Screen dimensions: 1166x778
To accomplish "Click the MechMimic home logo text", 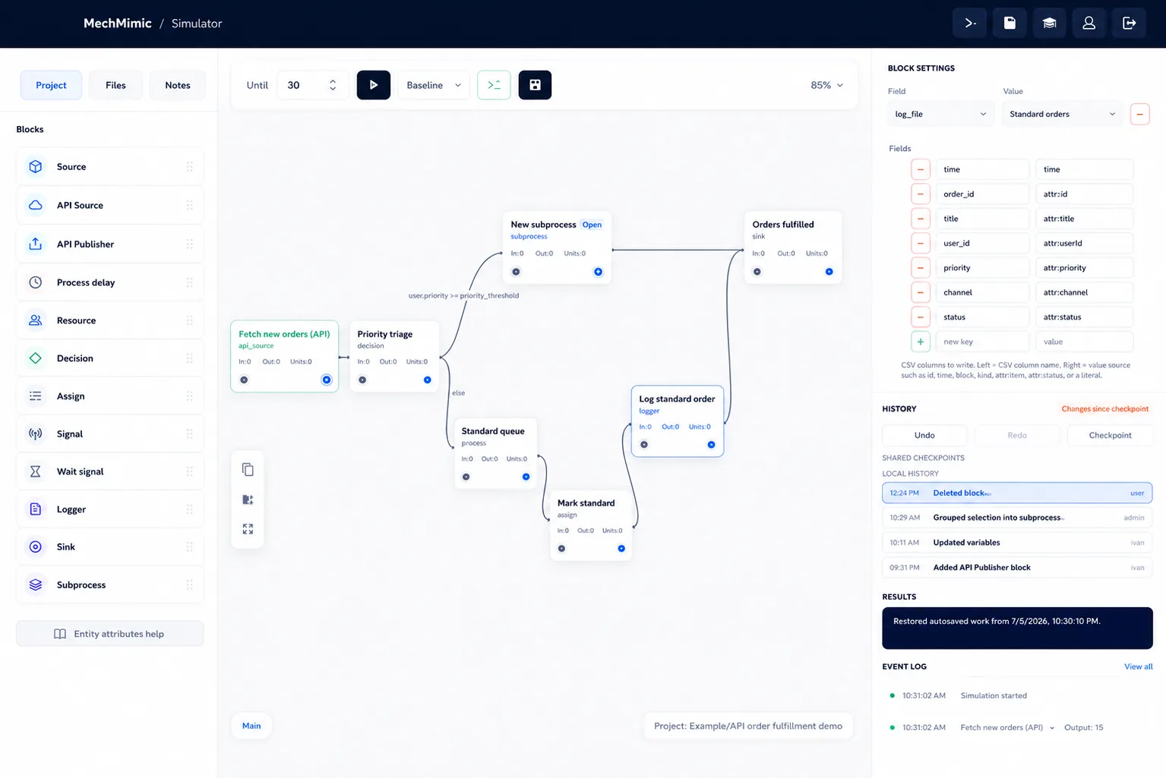I will 118,24.
